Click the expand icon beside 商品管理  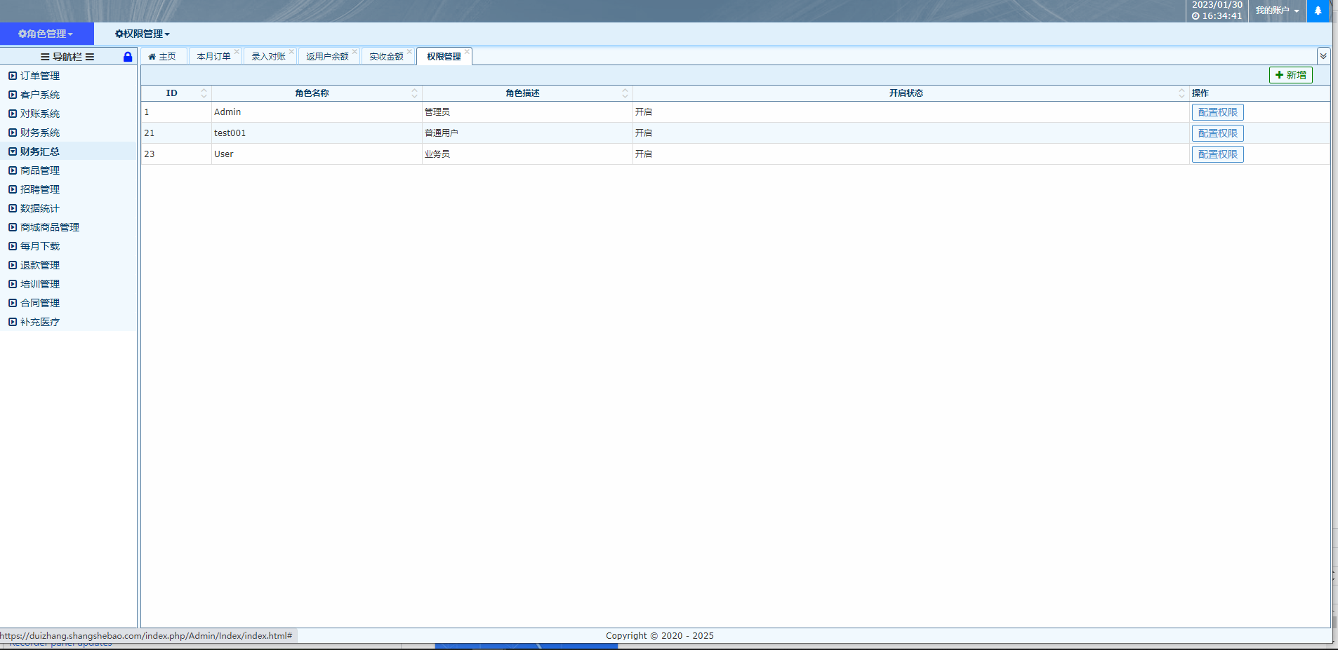click(13, 170)
